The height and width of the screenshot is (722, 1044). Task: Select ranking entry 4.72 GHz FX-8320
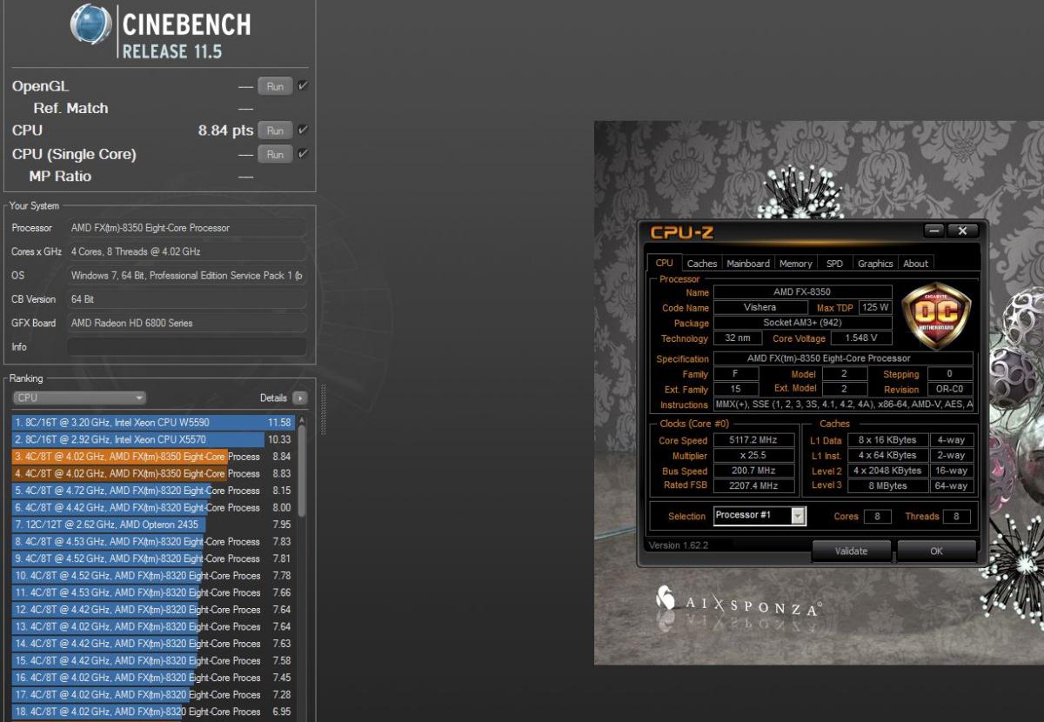pyautogui.click(x=153, y=490)
